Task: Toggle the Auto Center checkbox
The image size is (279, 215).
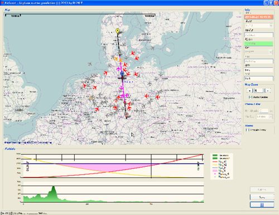Action: coord(251,97)
